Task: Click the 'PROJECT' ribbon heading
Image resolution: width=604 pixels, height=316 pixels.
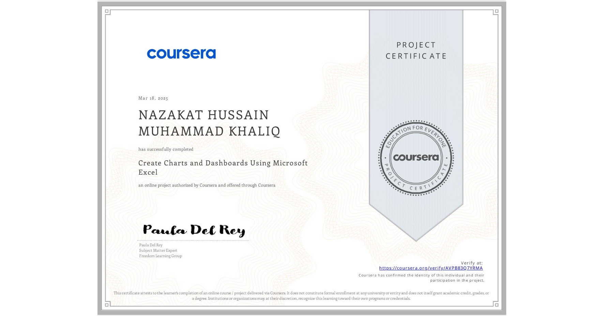Action: point(416,45)
